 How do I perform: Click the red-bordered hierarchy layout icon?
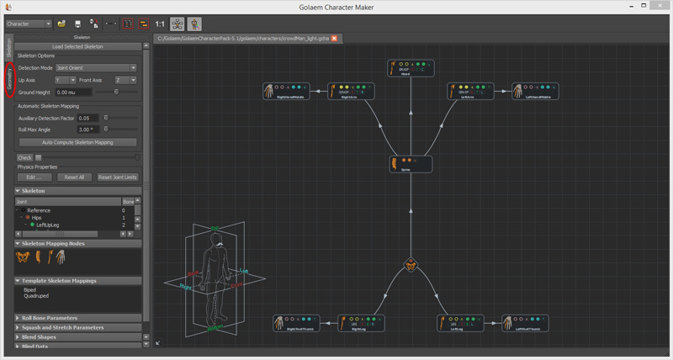pos(143,24)
